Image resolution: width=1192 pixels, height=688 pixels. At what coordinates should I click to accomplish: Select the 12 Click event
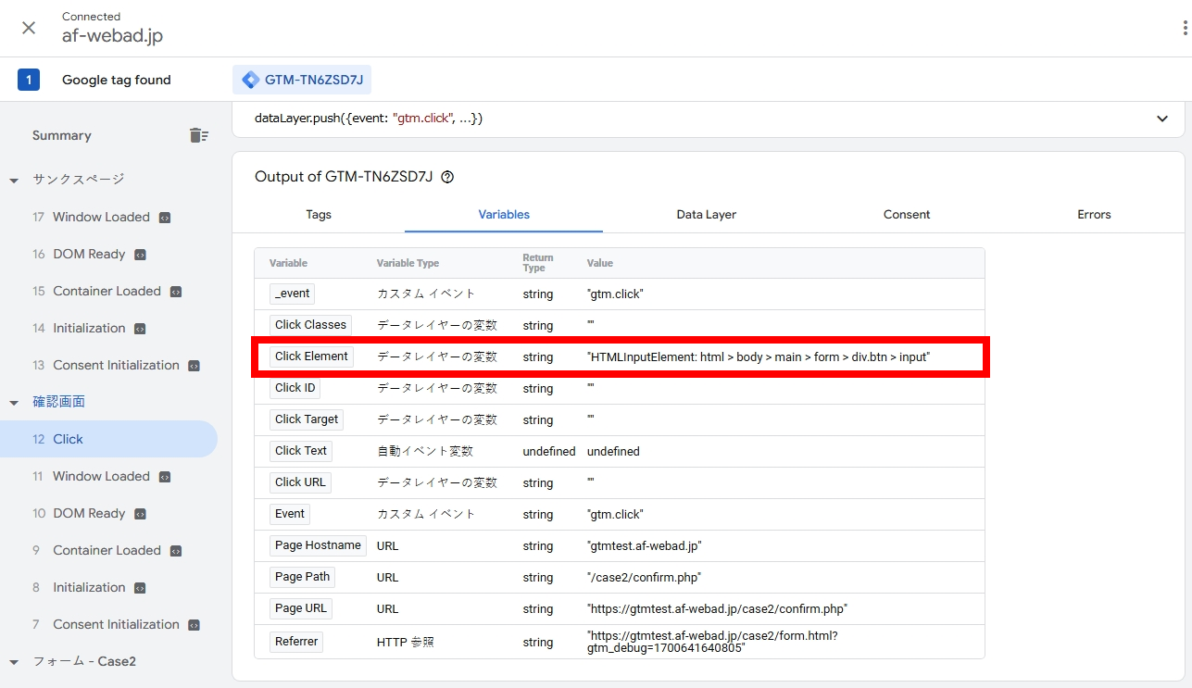click(x=108, y=439)
